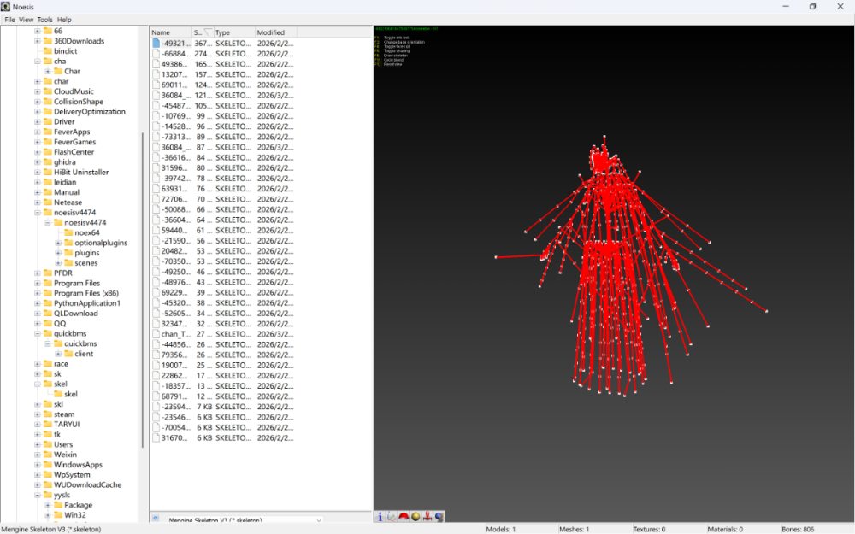Select the HiBit Uninstaller folder
The height and width of the screenshot is (534, 855).
point(81,173)
